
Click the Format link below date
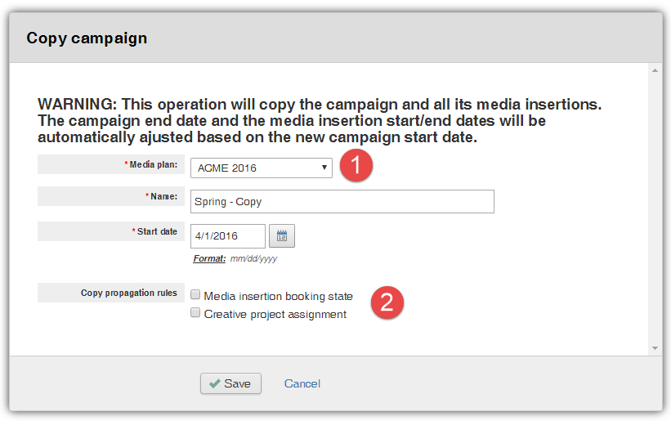pyautogui.click(x=209, y=258)
